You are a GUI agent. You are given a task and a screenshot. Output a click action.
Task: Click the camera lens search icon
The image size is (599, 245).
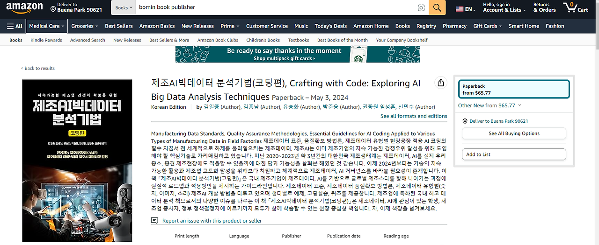(421, 7)
